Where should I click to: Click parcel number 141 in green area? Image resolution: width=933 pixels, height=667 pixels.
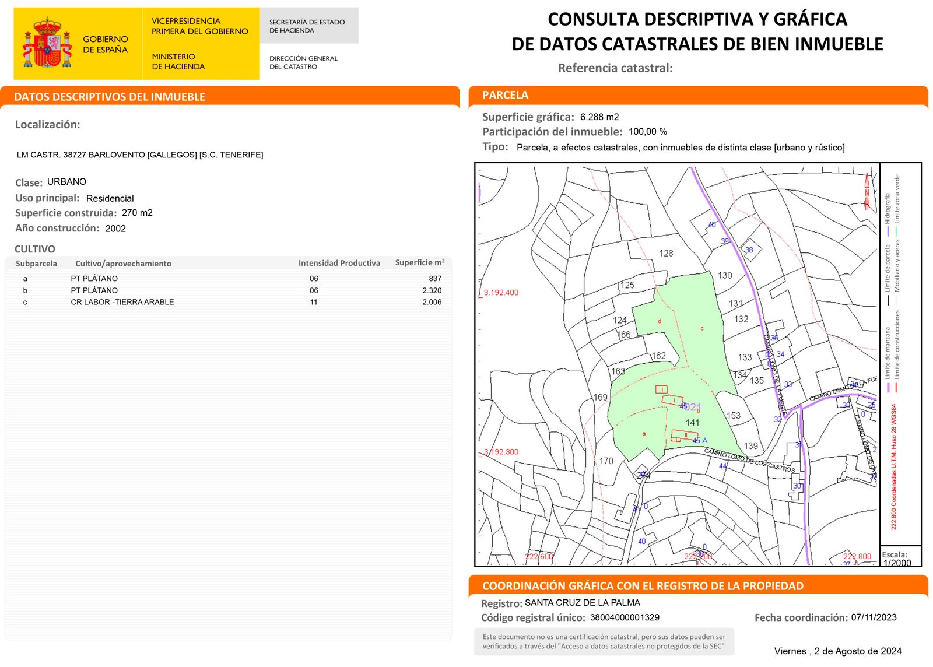[x=693, y=423]
